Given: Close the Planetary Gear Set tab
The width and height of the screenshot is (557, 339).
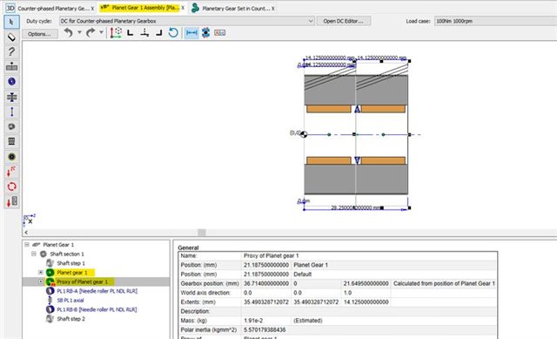Looking at the screenshot, I should coord(273,9).
